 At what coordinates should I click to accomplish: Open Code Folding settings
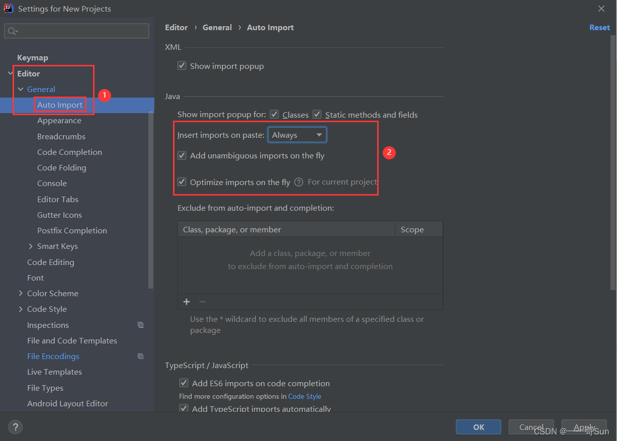point(62,167)
